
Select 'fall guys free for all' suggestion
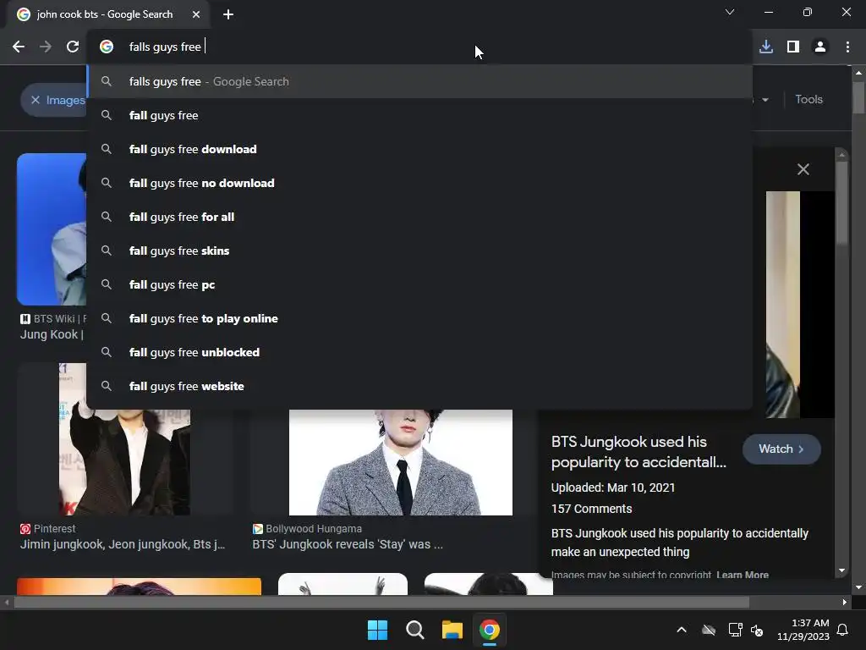coord(419,217)
